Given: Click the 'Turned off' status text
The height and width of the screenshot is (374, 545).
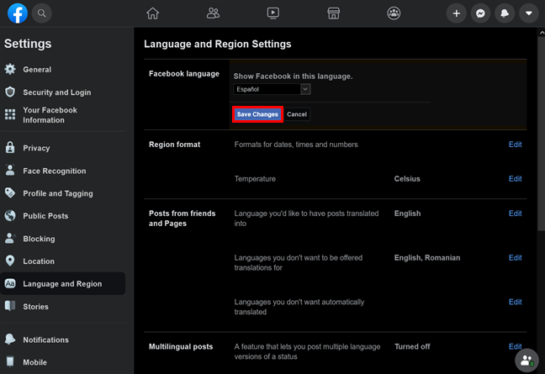Looking at the screenshot, I should pos(412,346).
